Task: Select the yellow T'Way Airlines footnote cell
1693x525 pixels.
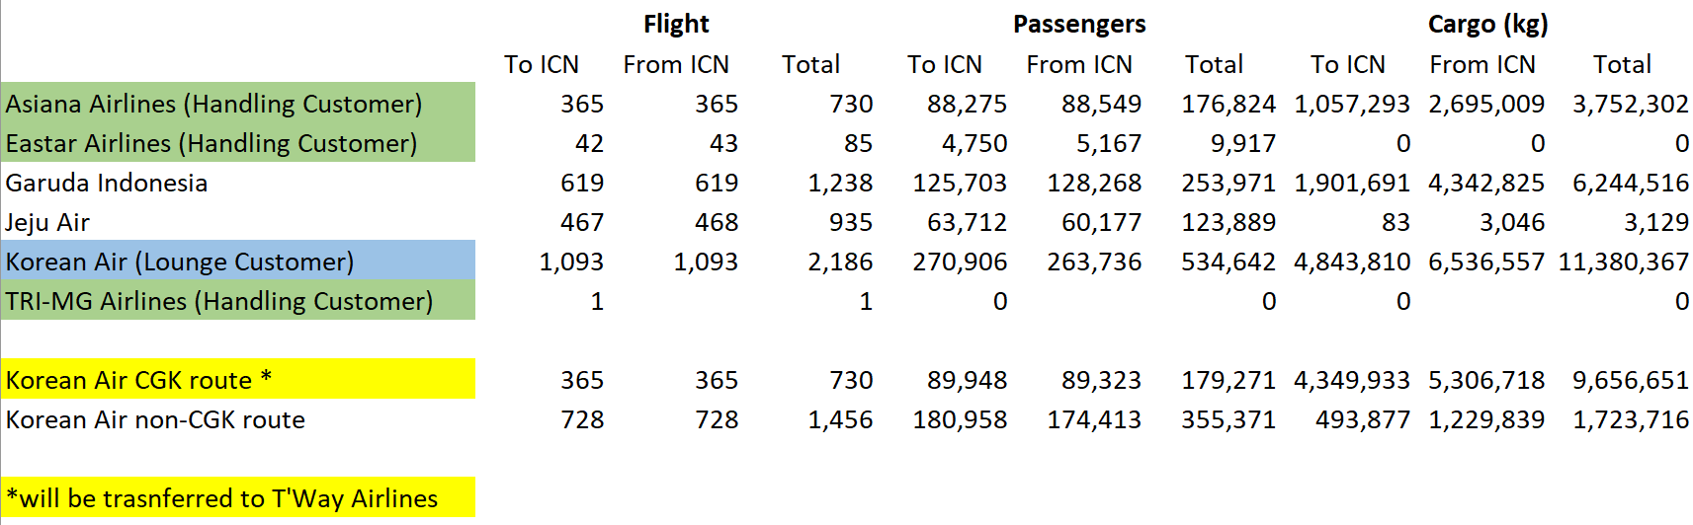Action: click(221, 498)
